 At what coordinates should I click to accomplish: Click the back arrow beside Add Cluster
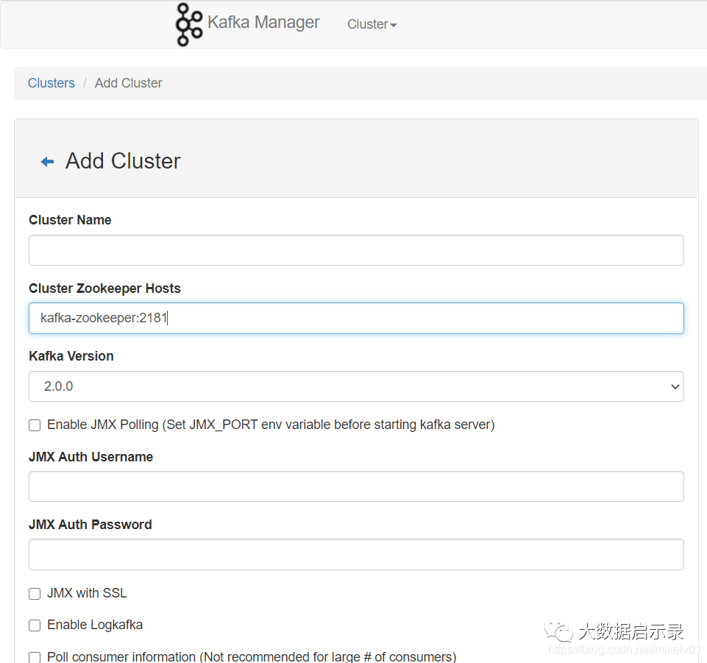pos(47,162)
